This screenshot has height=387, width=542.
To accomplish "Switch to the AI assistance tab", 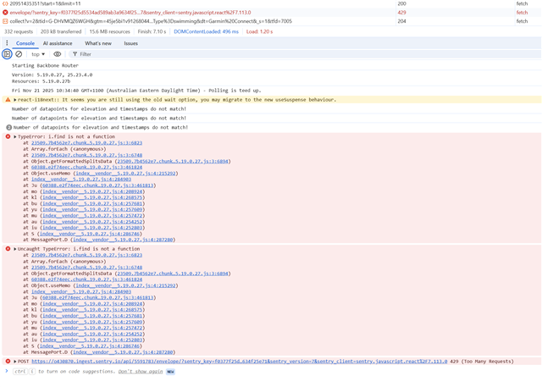I will [x=58, y=42].
